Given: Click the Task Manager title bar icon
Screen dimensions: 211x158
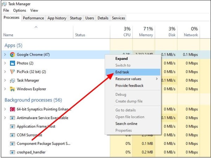Looking at the screenshot, I should (4, 4).
